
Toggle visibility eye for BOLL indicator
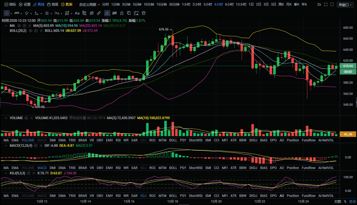[x=31, y=31]
